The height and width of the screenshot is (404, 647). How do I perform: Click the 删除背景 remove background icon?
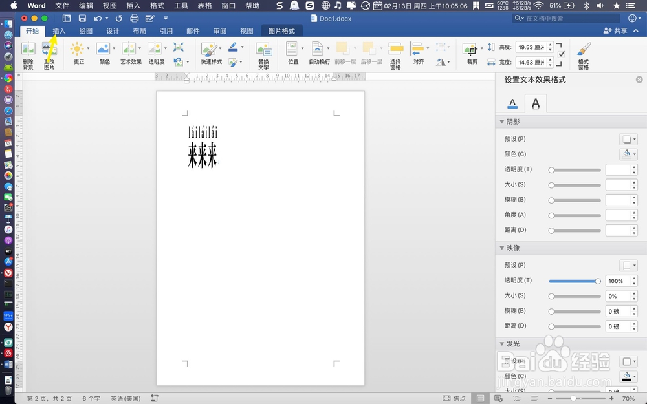coord(28,55)
